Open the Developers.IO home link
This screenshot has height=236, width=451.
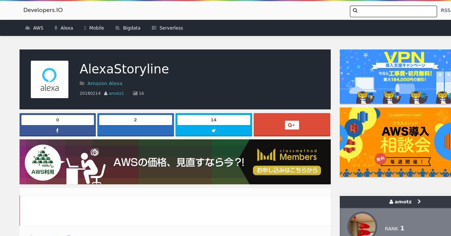click(x=43, y=10)
